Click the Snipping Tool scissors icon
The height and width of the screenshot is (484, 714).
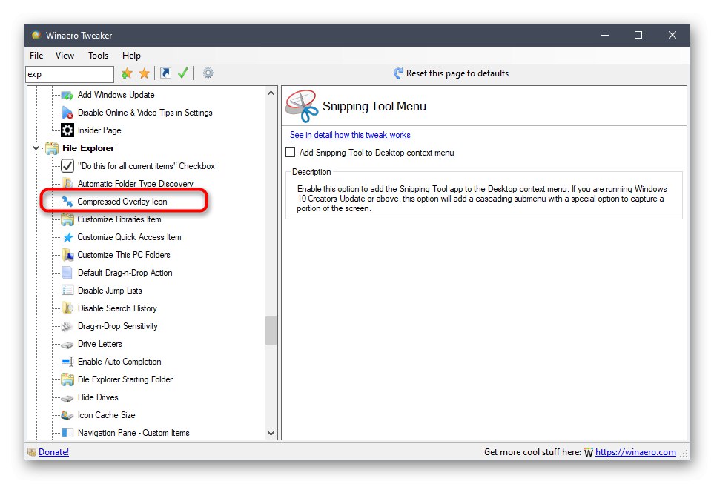coord(302,106)
